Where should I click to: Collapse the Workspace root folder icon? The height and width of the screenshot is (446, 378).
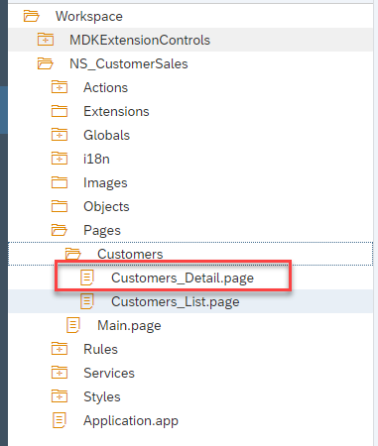pos(32,16)
